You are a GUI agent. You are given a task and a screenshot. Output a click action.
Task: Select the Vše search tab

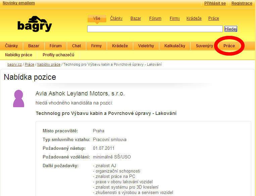tap(97, 18)
